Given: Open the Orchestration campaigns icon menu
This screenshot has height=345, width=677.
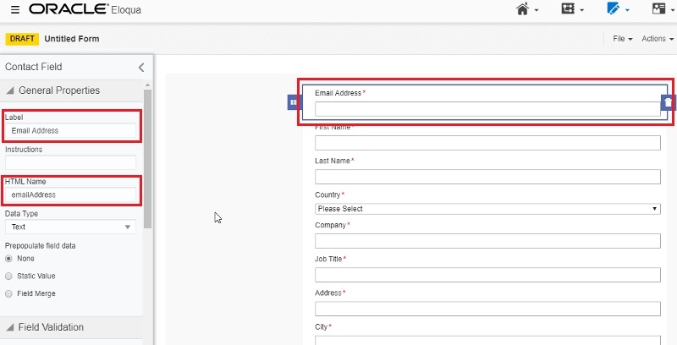Looking at the screenshot, I should coord(568,9).
